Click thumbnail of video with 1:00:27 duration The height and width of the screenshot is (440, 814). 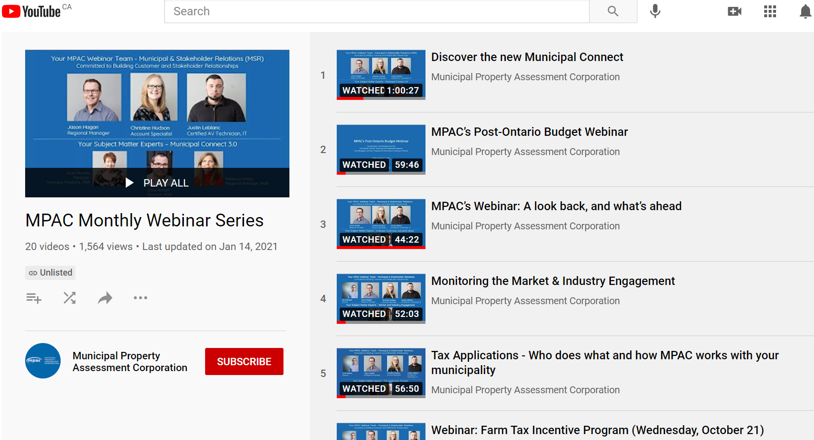(x=381, y=75)
